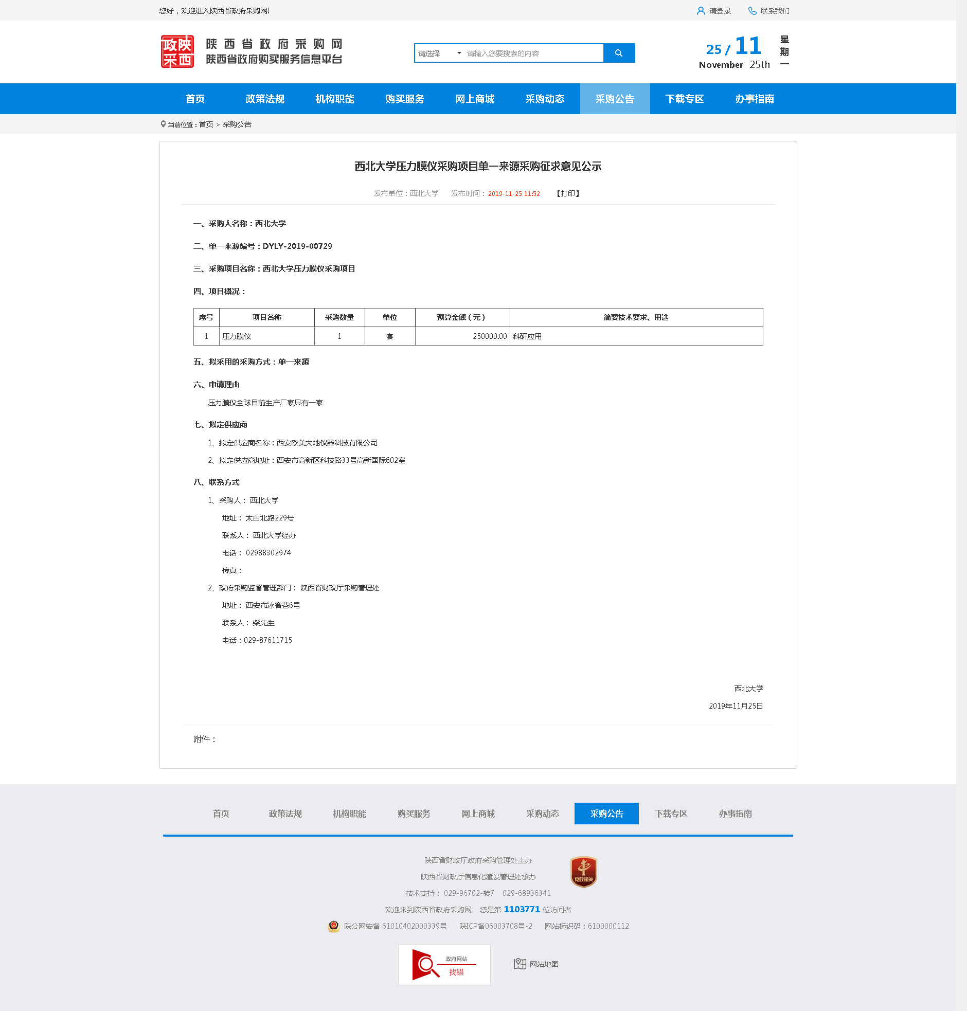Click the user login icon

click(x=700, y=11)
